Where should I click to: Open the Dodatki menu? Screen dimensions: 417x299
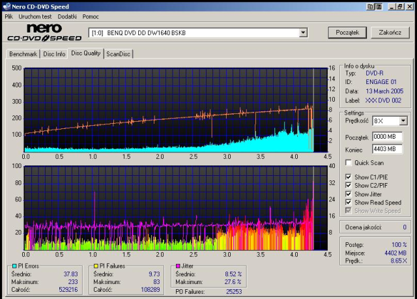67,16
